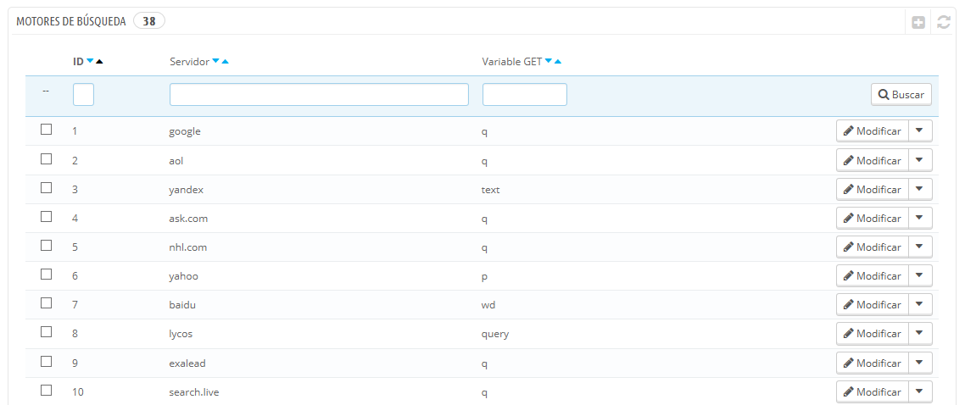The width and height of the screenshot is (965, 405).
Task: Click the Motores de búsqueda panel title
Action: click(70, 21)
